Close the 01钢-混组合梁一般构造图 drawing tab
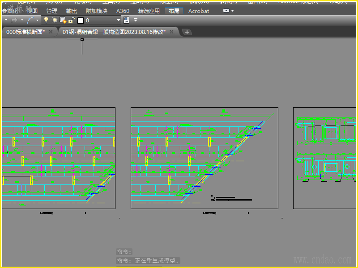Screen dimensions: 358x268 click(x=171, y=32)
